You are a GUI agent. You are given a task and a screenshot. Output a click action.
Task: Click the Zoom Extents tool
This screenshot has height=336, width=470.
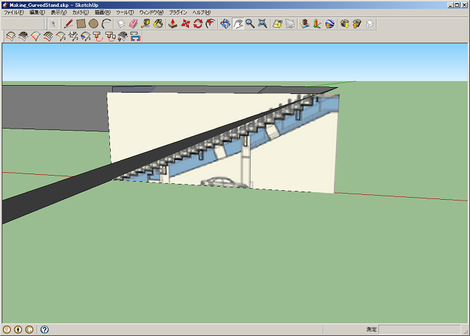tap(262, 24)
